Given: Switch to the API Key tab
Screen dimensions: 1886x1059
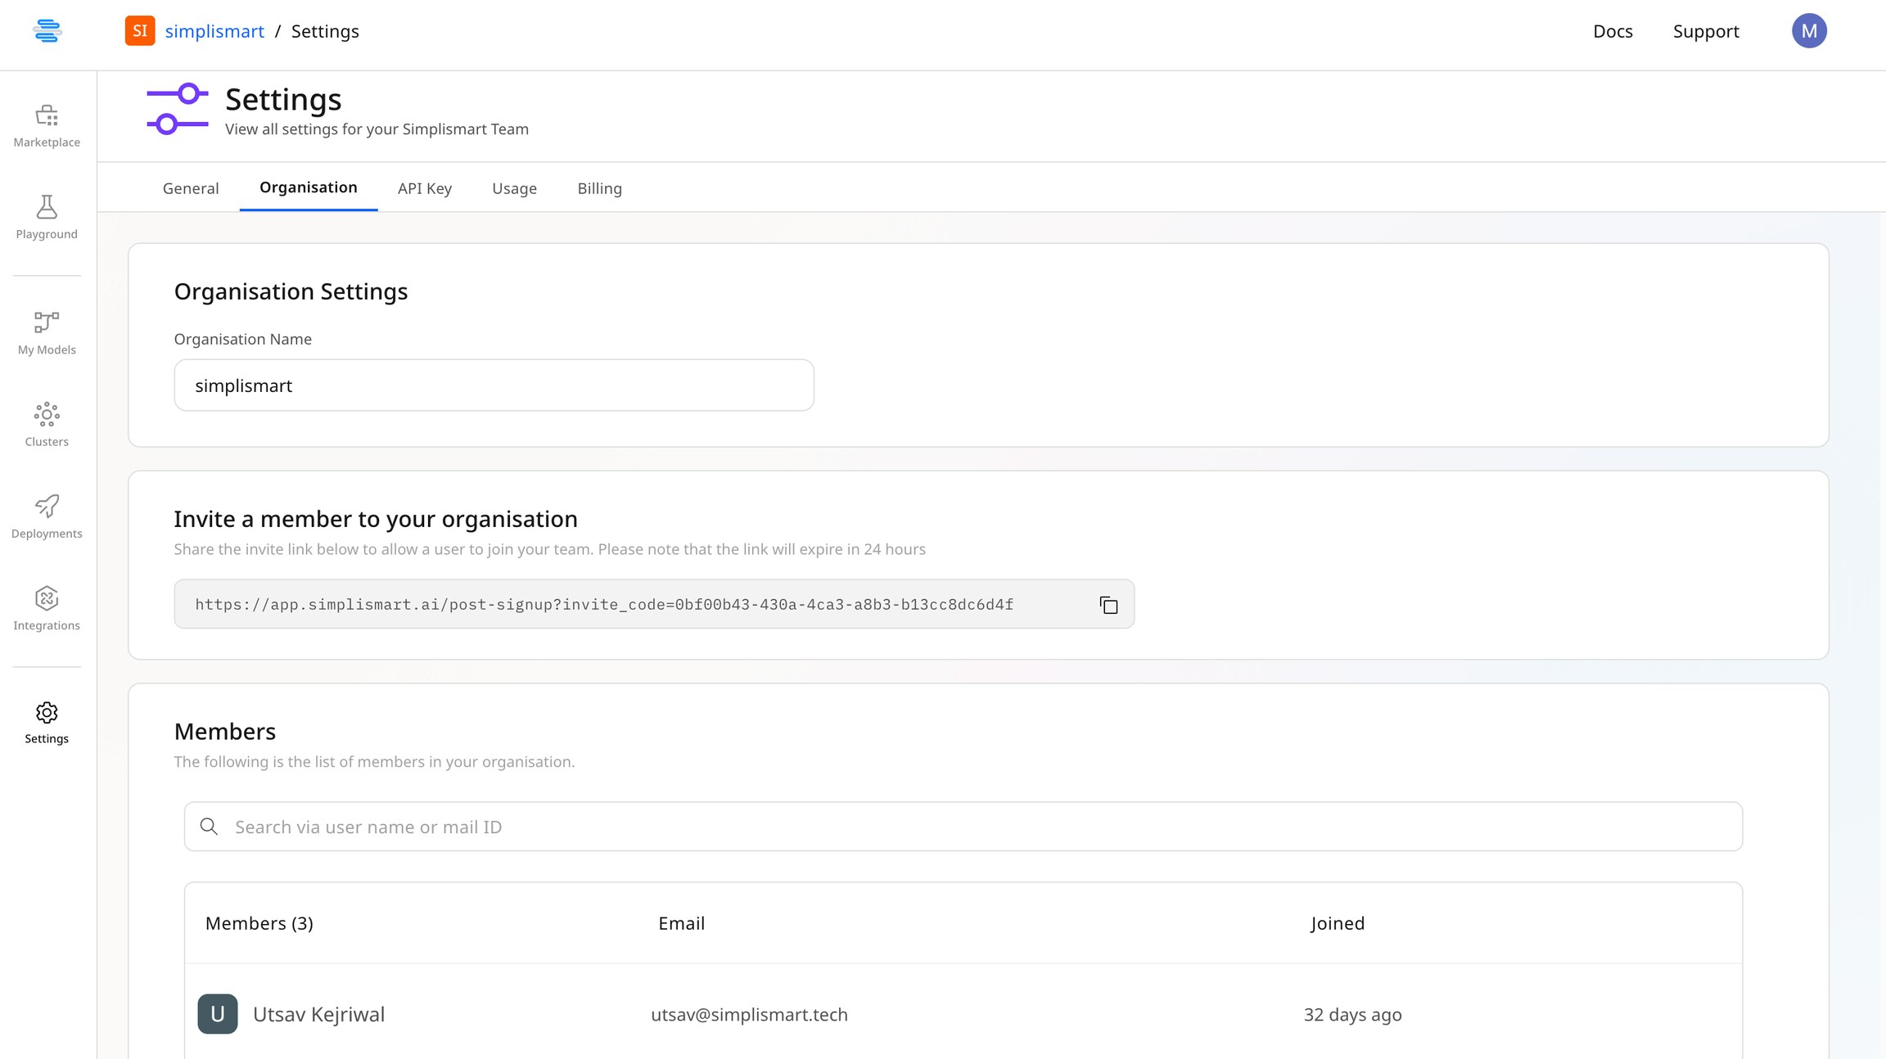Looking at the screenshot, I should 424,188.
